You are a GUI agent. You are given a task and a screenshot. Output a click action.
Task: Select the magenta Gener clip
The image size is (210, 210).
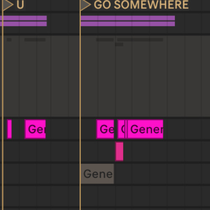145,129
